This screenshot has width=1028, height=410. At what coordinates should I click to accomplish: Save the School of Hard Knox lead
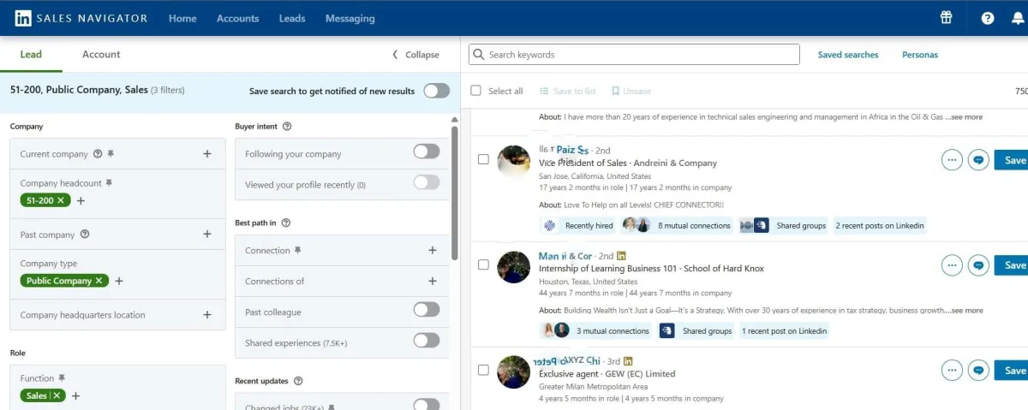pos(1012,265)
